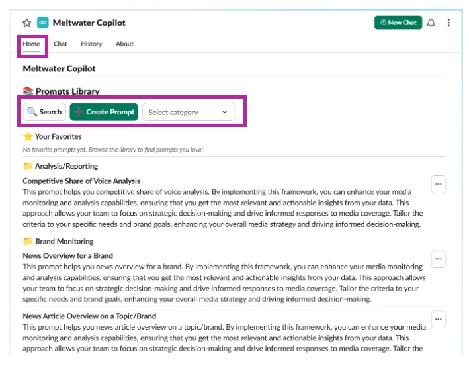This screenshot has width=469, height=366.
Task: Open options for News Overview for a Brand
Action: 438,259
